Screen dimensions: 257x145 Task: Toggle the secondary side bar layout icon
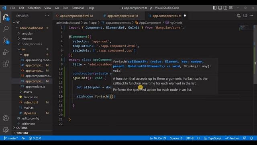click(225, 8)
